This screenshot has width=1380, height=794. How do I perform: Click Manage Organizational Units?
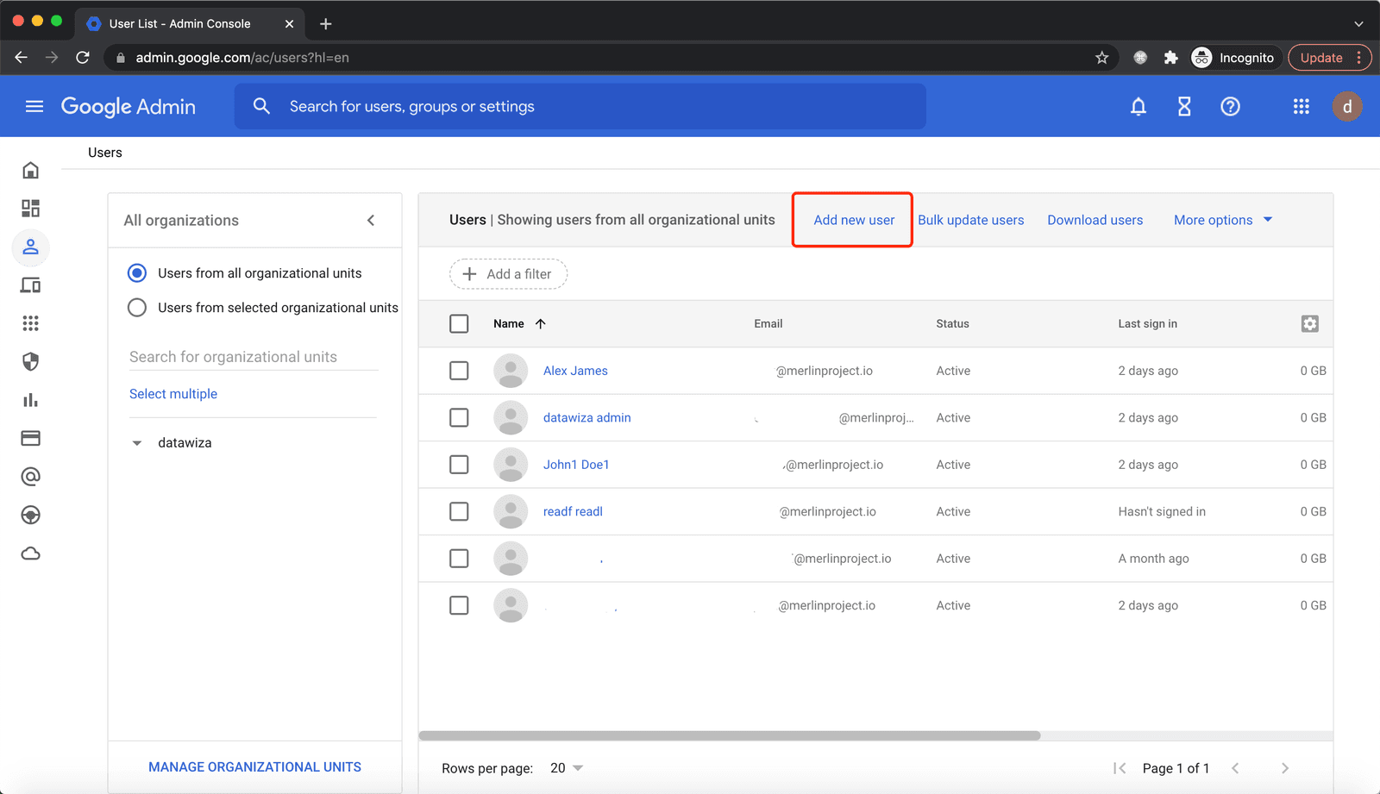click(254, 767)
